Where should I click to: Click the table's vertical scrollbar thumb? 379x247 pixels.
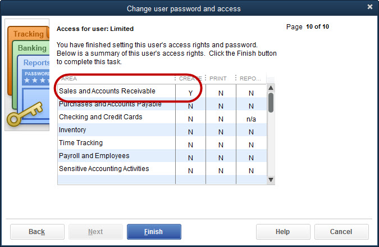[x=271, y=102]
